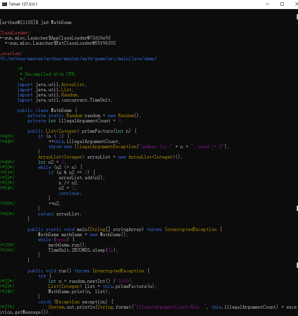
Task: Click the 'continue;' keyword line
Action: click(70, 193)
